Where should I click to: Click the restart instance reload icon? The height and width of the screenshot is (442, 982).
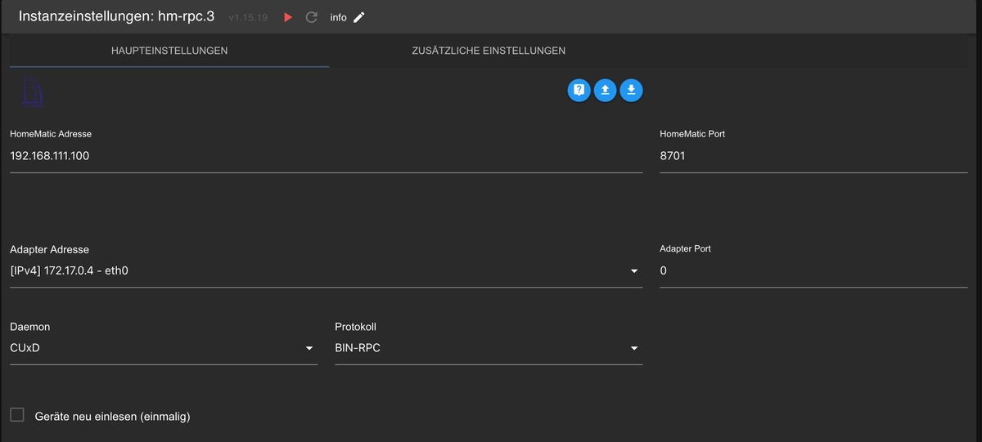coord(311,17)
